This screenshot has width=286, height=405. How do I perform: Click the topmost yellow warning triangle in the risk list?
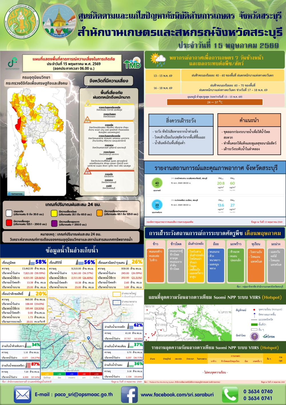point(88,104)
